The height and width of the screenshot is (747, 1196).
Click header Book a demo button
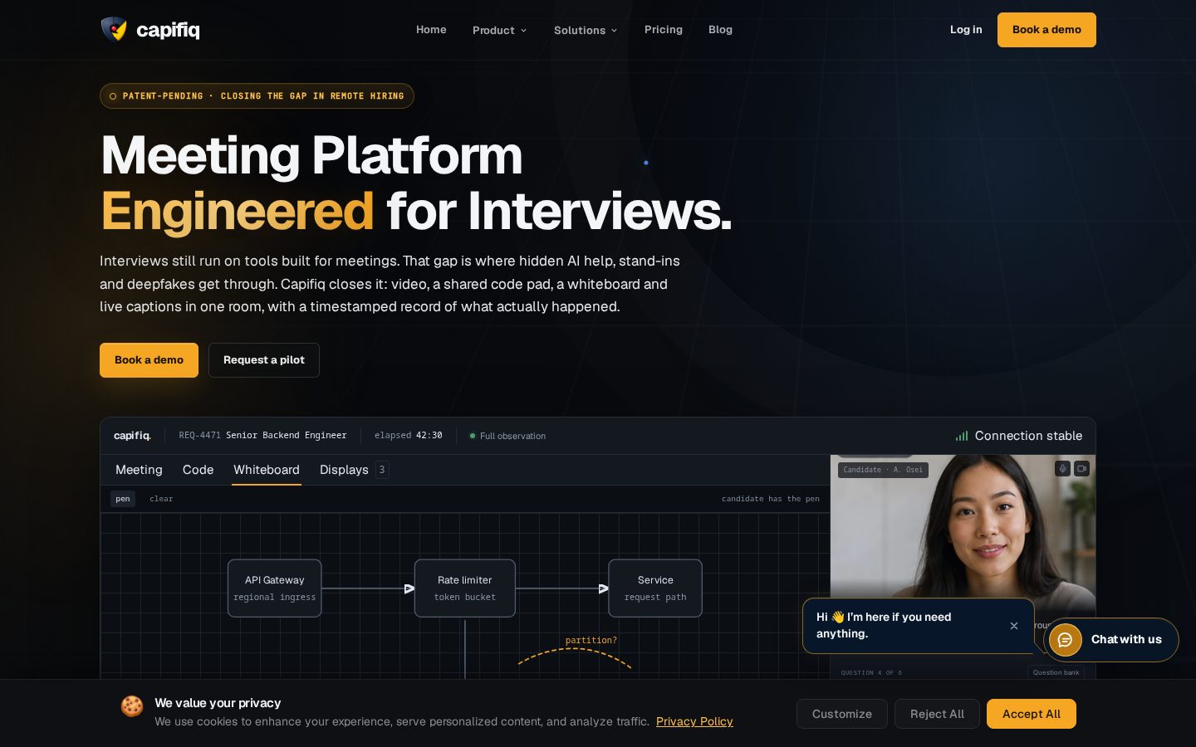point(1046,29)
